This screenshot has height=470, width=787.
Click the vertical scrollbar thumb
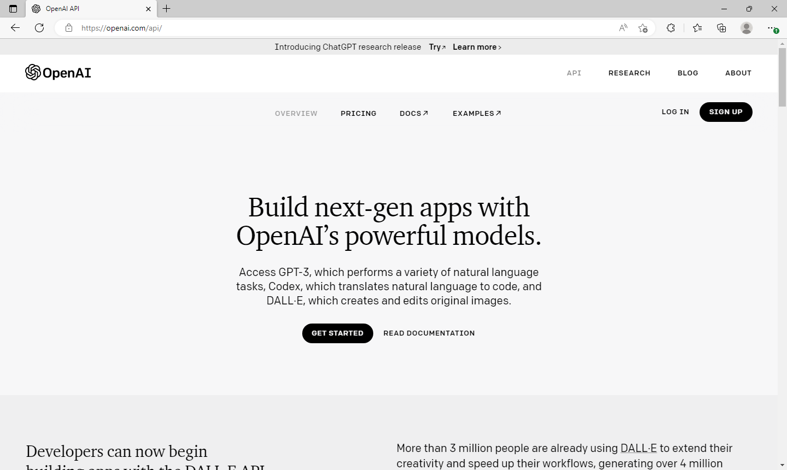[782, 77]
